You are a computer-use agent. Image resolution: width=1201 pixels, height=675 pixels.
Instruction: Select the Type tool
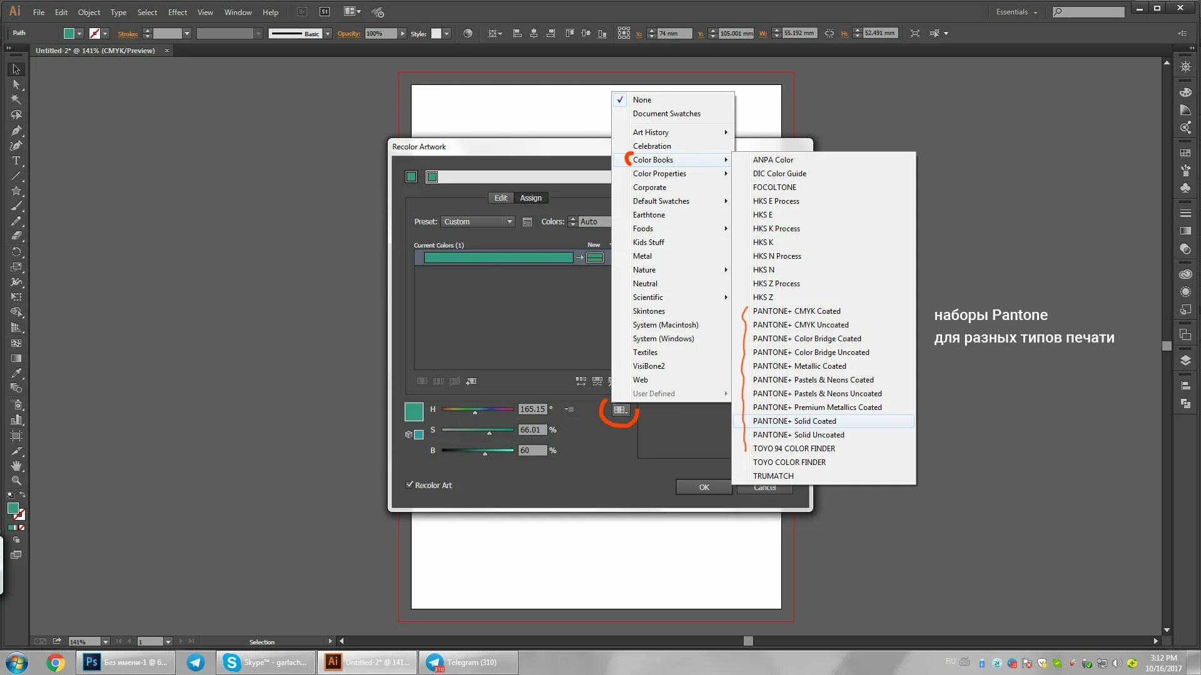pos(16,161)
